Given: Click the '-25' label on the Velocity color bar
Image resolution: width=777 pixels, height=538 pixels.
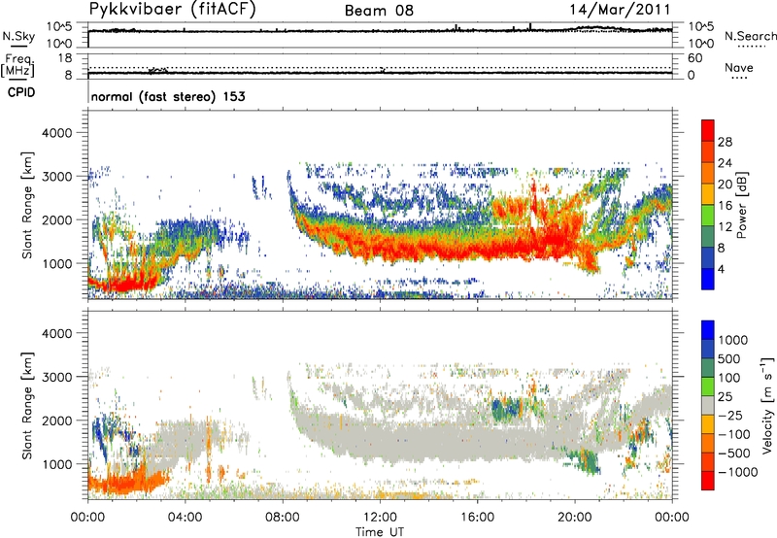Looking at the screenshot, I should pyautogui.click(x=729, y=415).
